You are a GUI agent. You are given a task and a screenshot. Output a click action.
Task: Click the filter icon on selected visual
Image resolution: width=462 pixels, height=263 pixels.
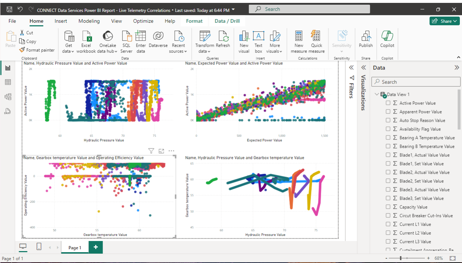151,151
